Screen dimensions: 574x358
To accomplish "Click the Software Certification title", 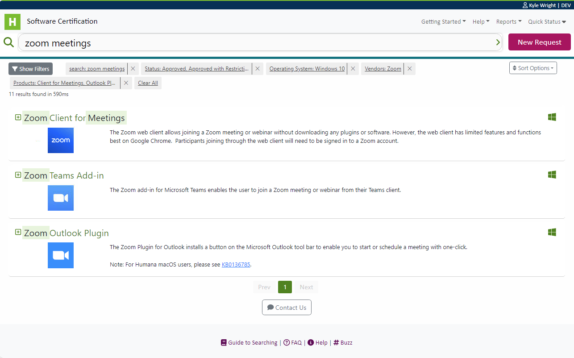I will coord(62,21).
